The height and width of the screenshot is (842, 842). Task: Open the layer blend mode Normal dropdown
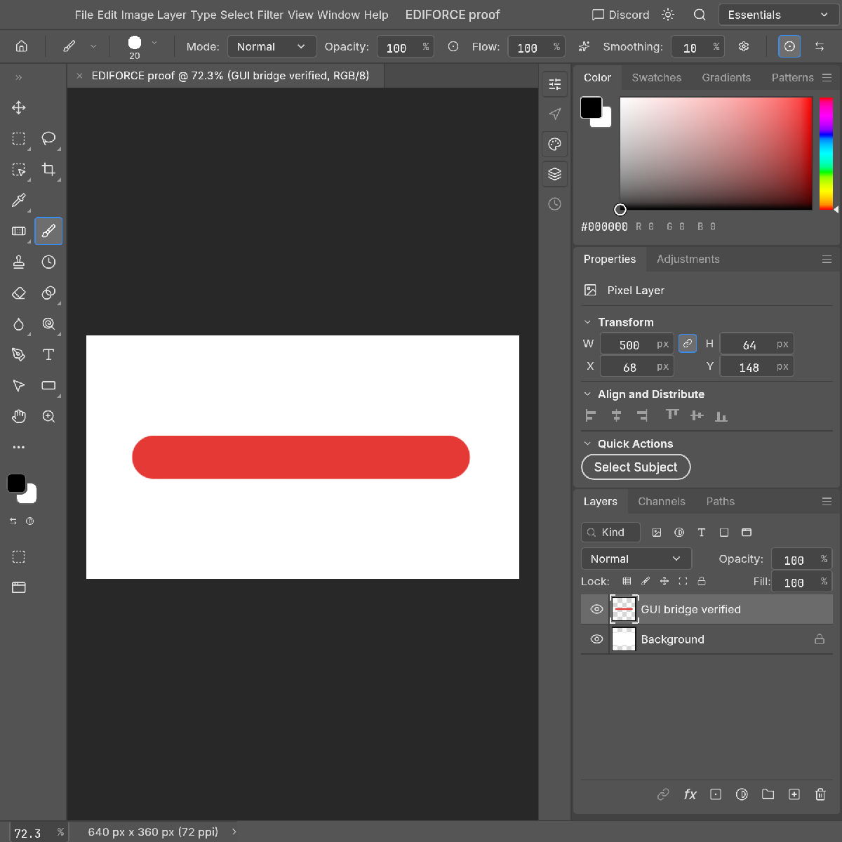636,559
